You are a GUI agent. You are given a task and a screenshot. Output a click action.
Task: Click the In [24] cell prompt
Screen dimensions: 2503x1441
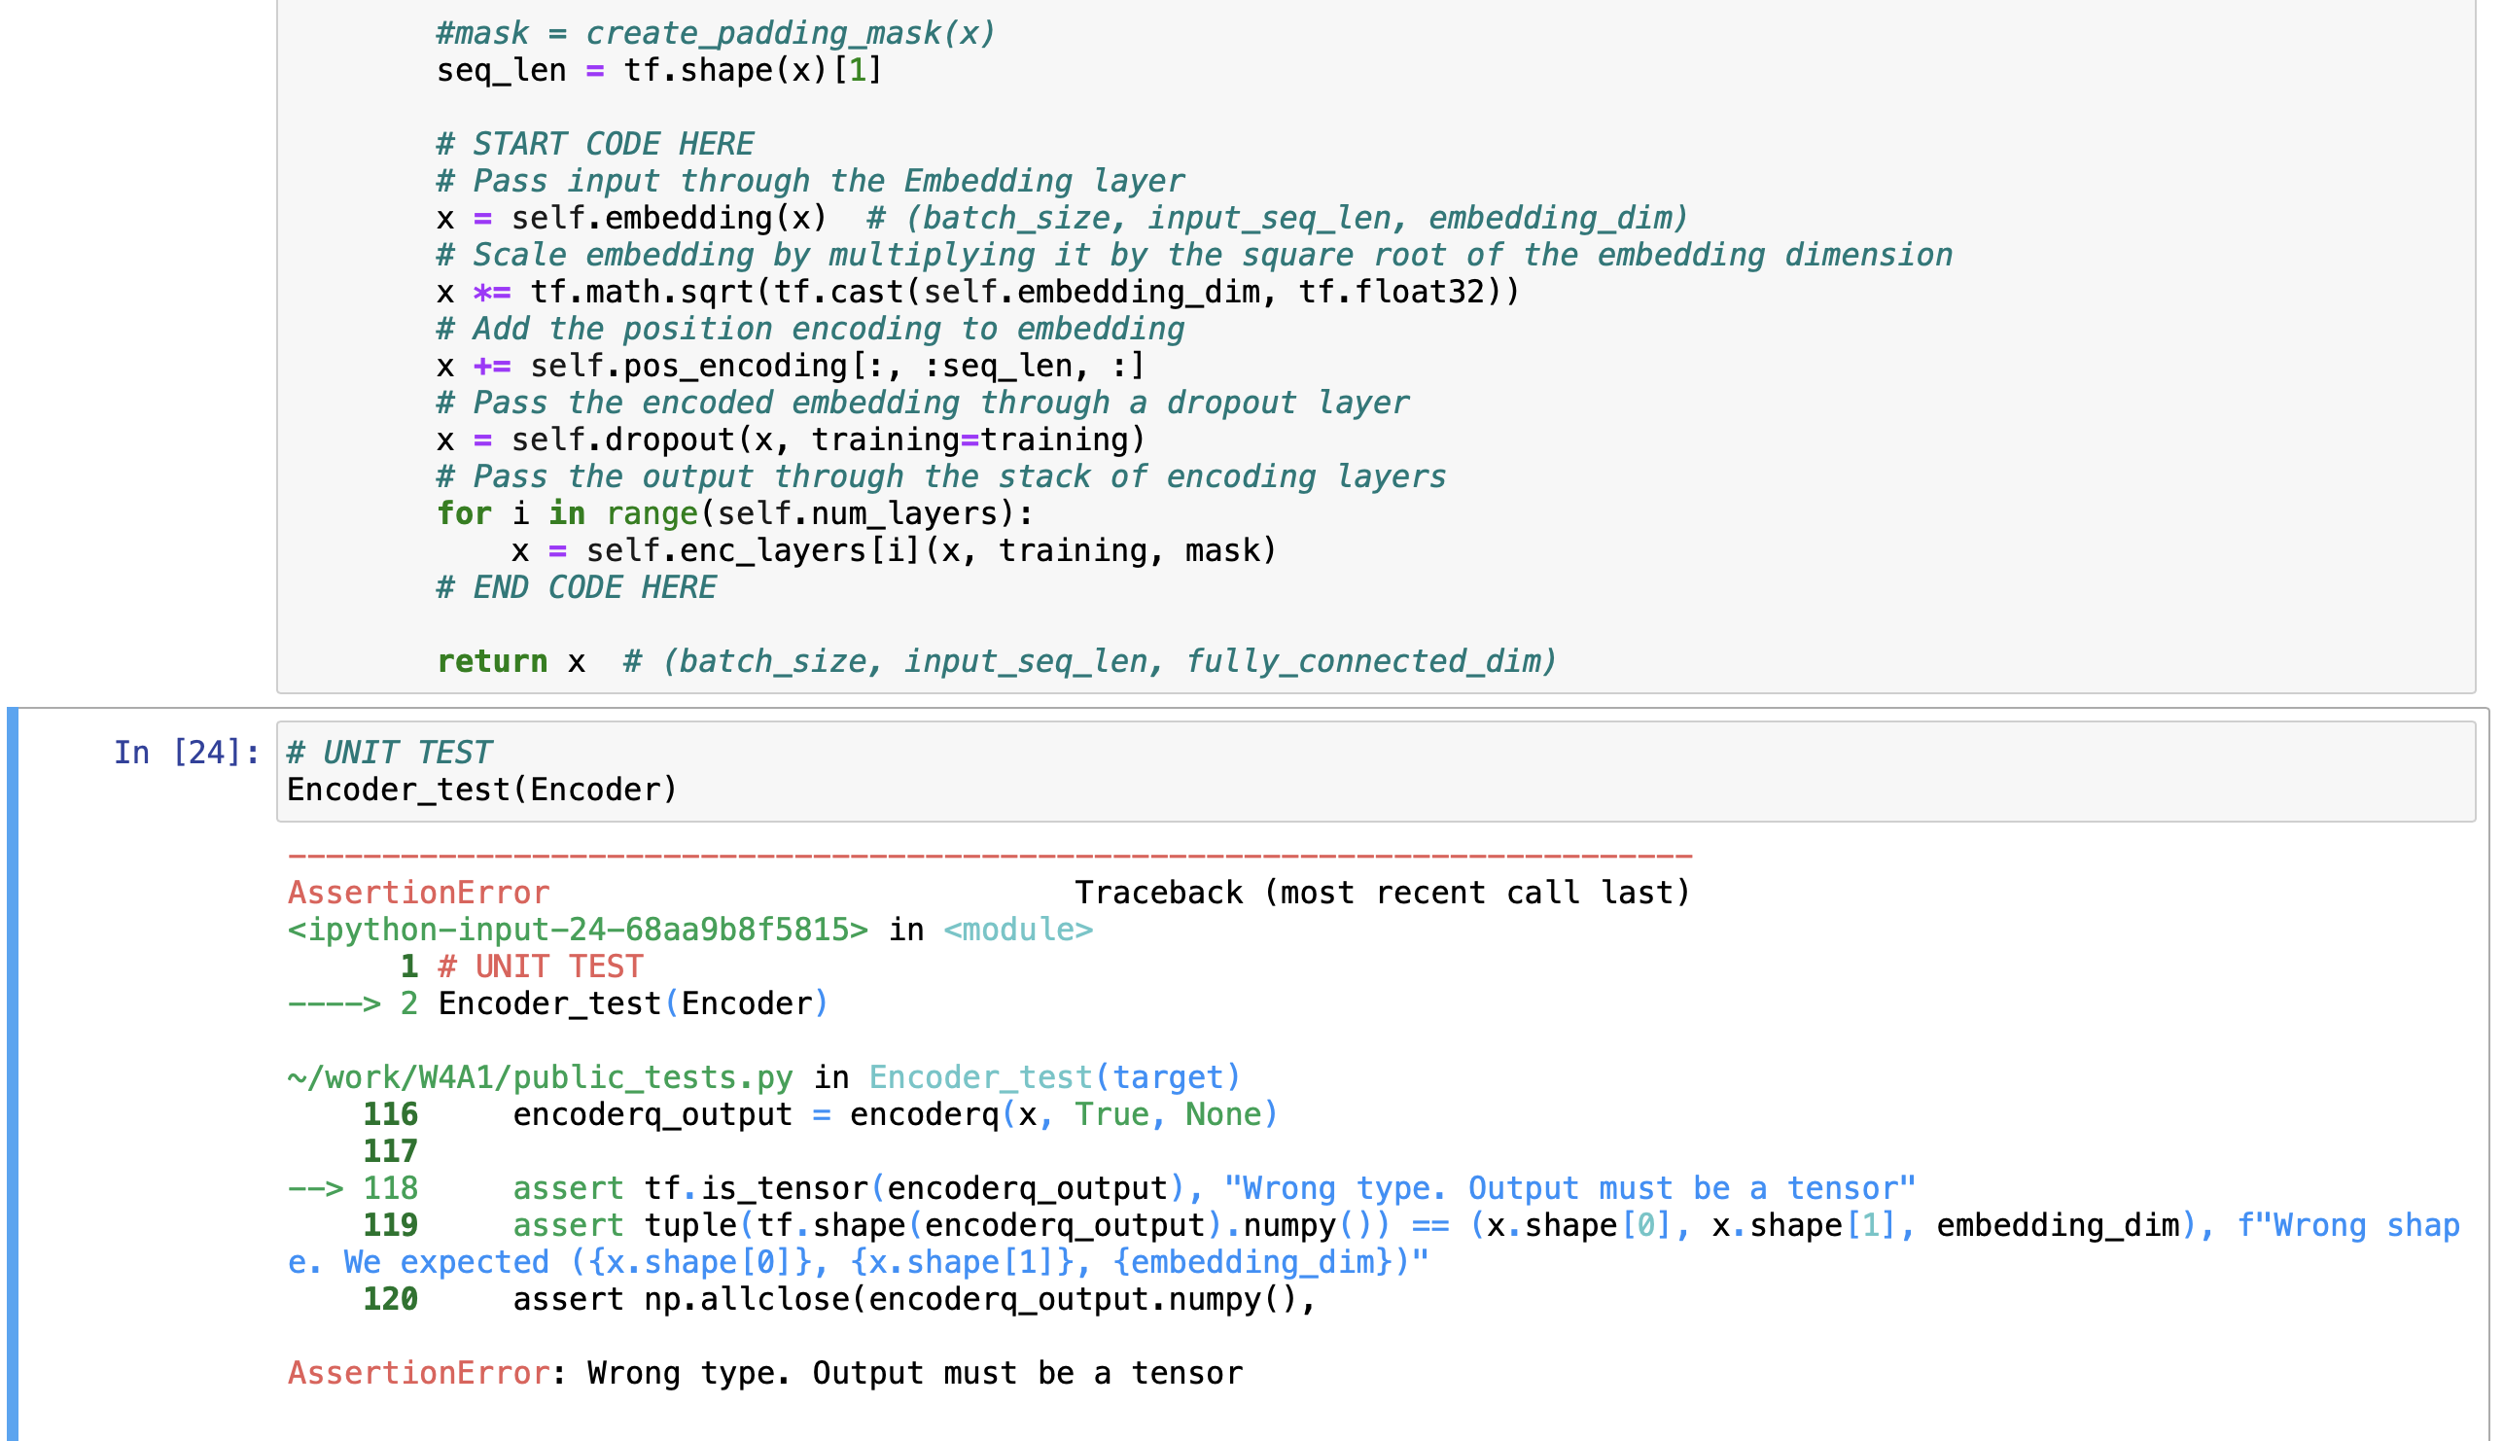point(186,753)
